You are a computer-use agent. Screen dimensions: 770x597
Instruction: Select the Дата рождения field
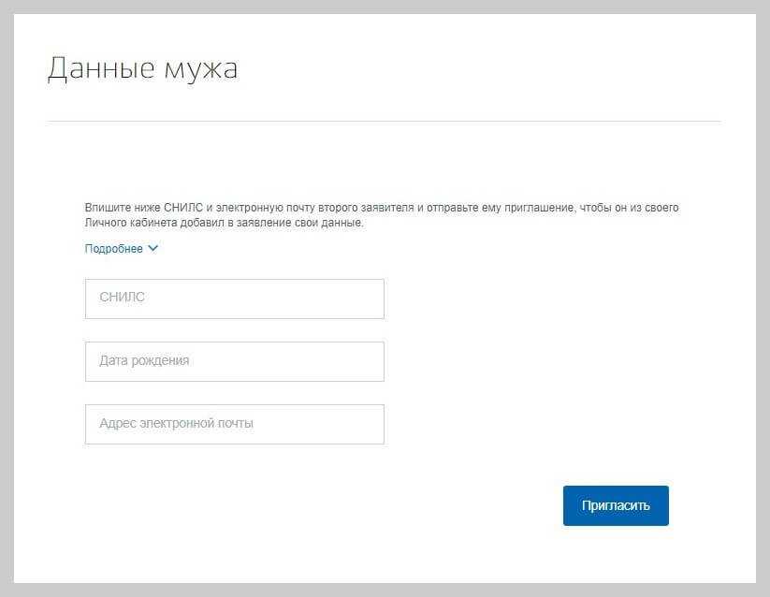[x=234, y=361]
